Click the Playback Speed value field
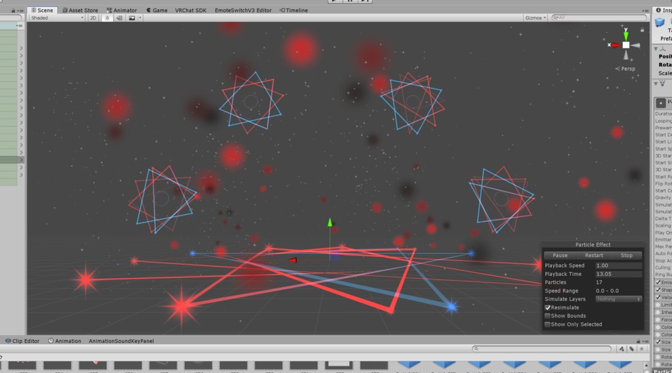The width and height of the screenshot is (672, 373). pos(618,265)
